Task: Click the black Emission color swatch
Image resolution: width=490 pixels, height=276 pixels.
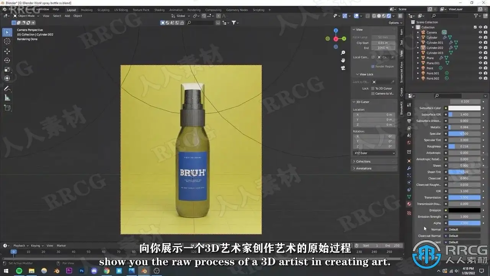Action: (x=464, y=210)
